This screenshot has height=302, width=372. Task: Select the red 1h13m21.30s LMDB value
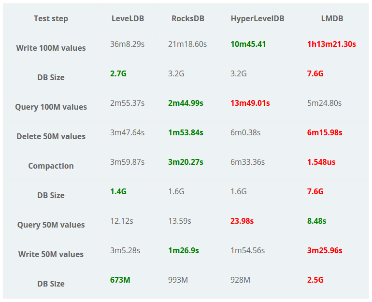pos(331,44)
